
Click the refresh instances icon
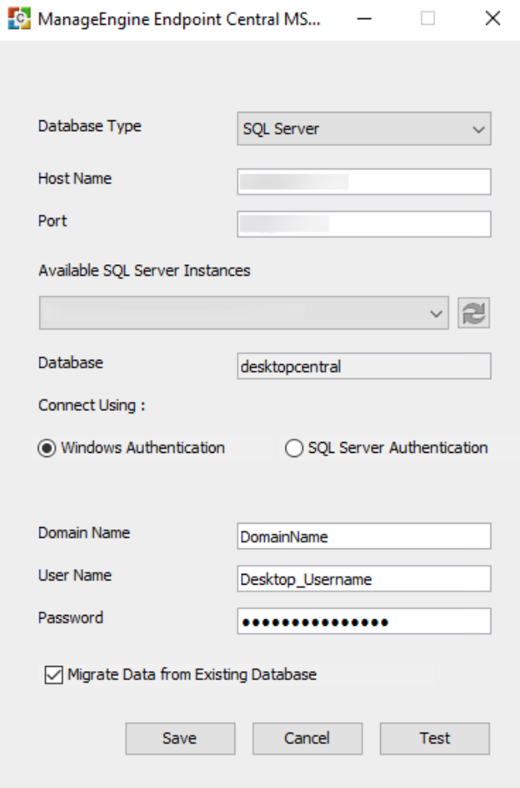[x=476, y=313]
